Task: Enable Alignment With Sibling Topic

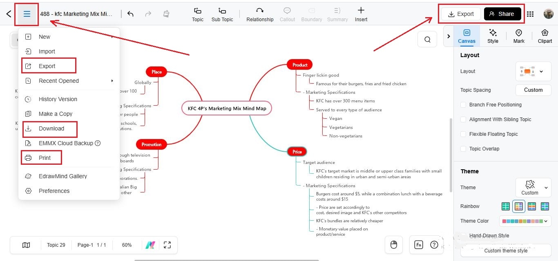Action: point(463,119)
